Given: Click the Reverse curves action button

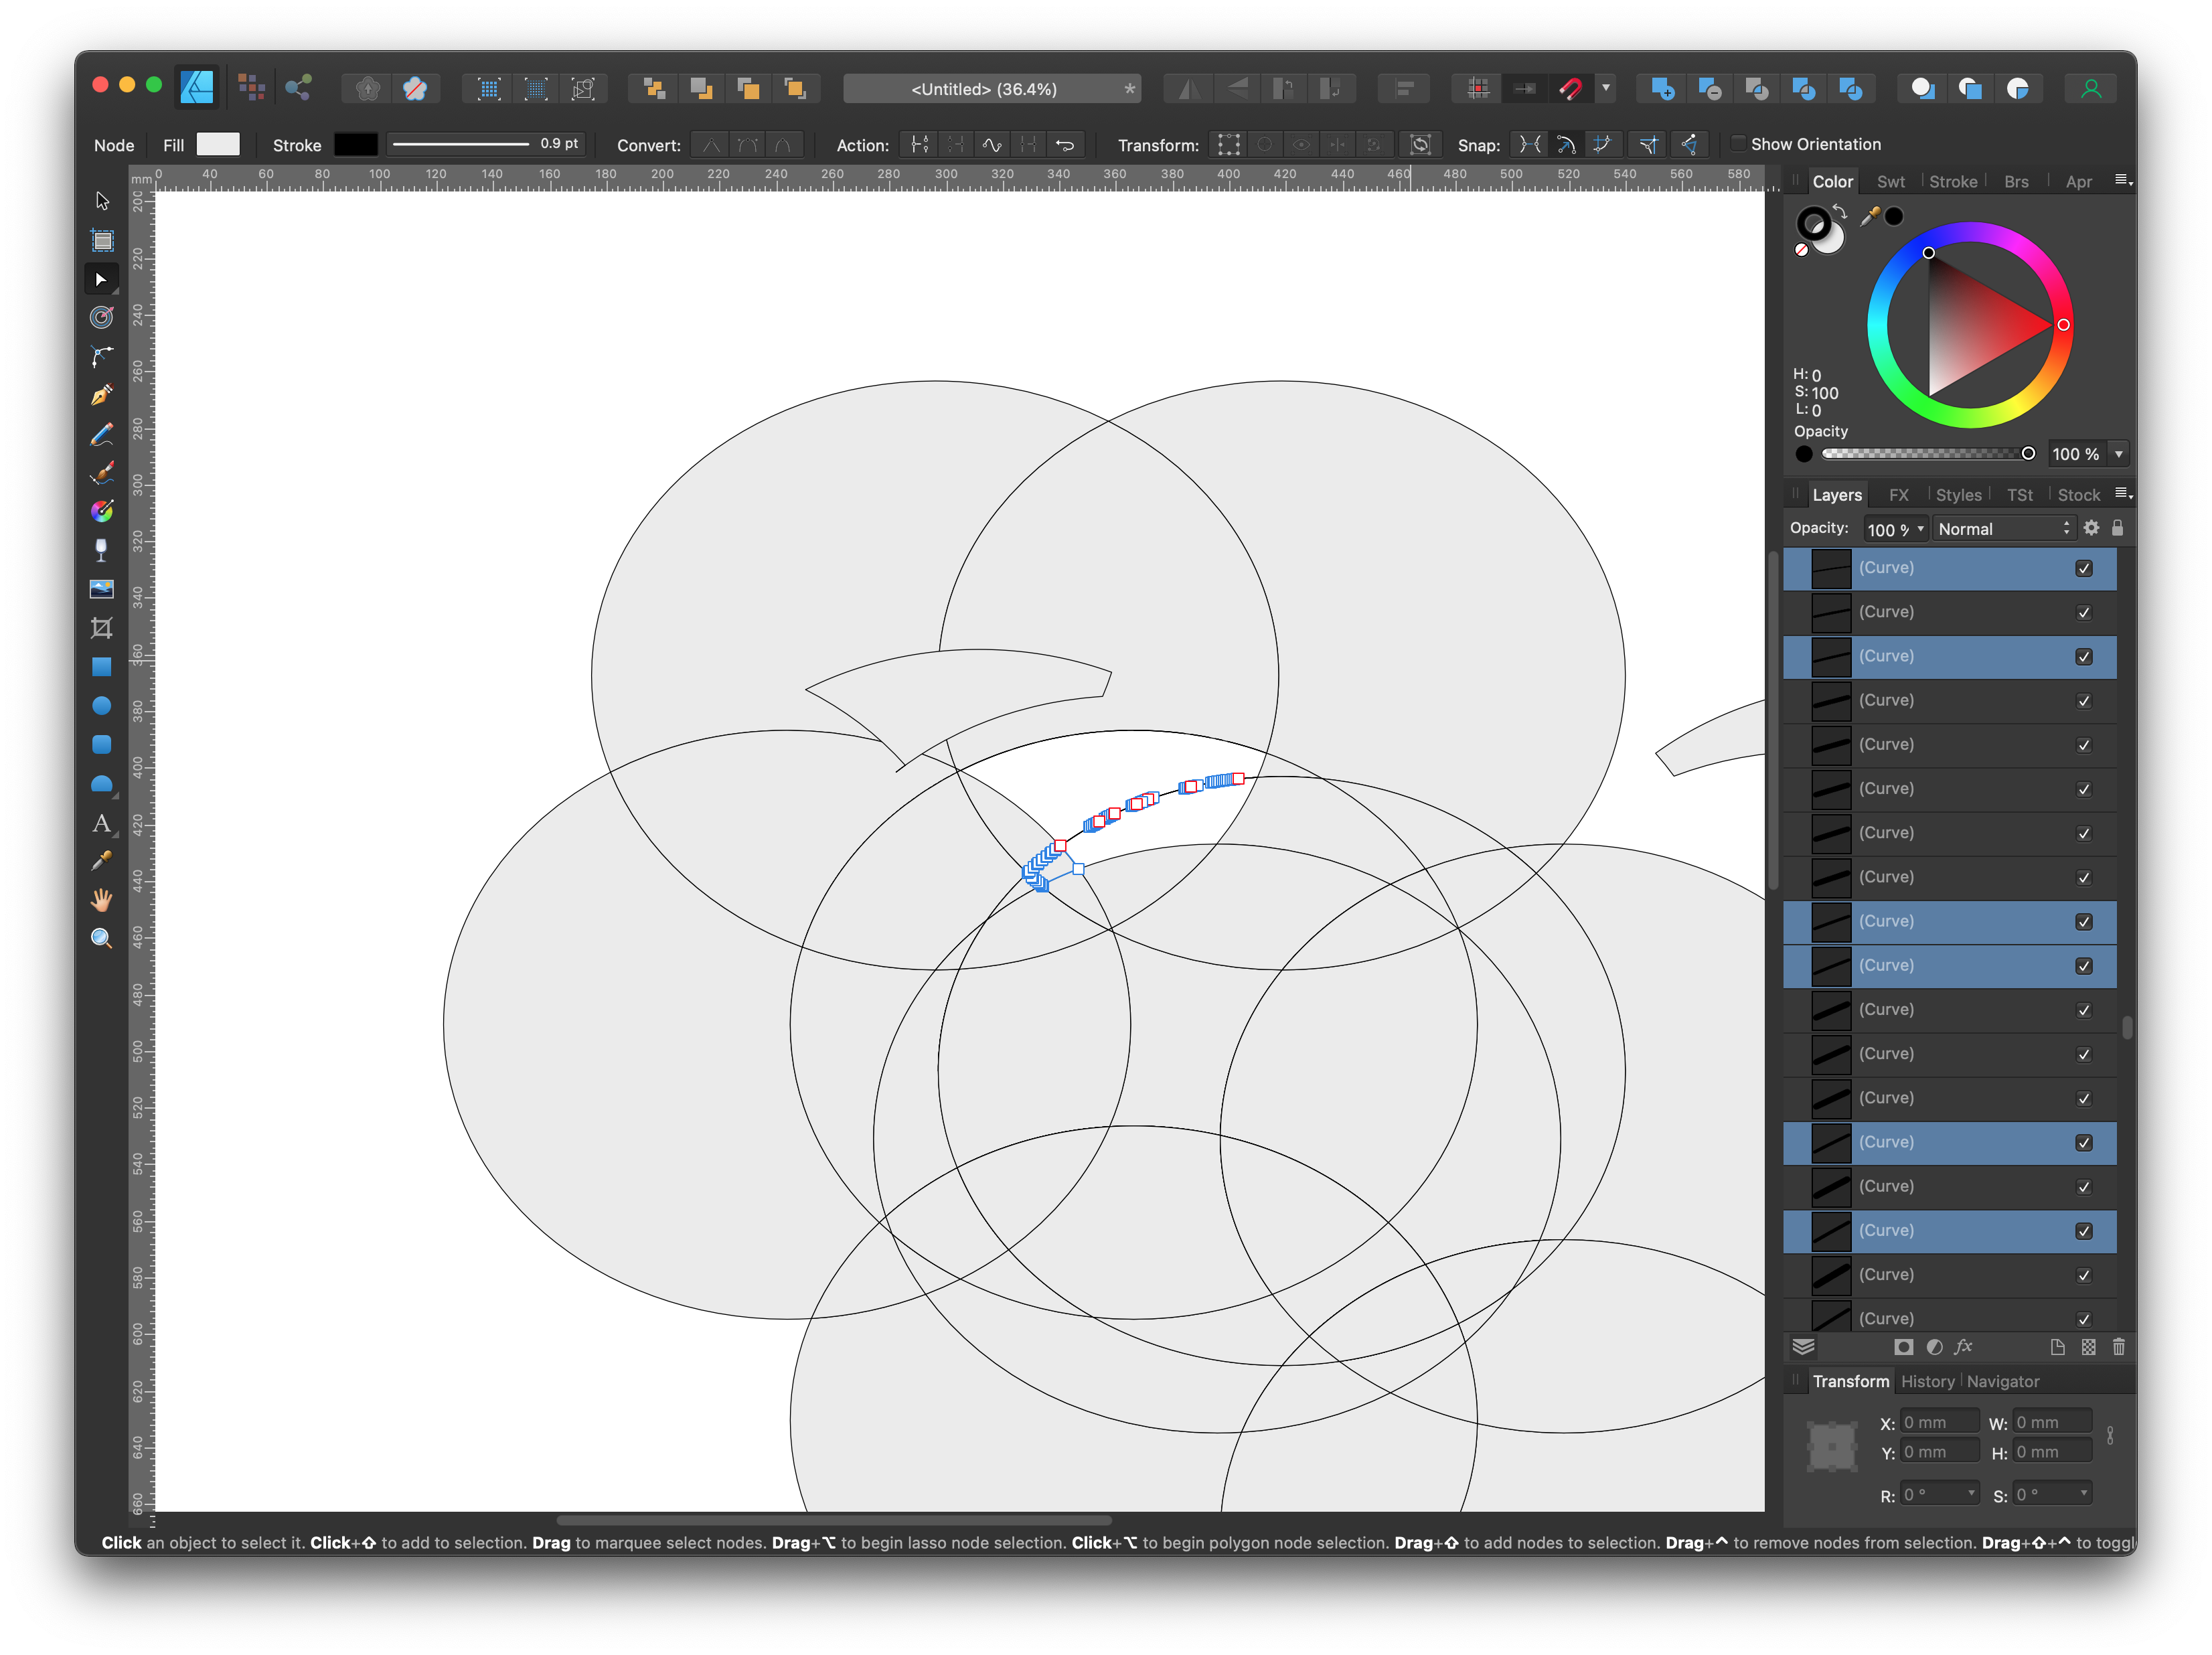Looking at the screenshot, I should pos(1065,145).
